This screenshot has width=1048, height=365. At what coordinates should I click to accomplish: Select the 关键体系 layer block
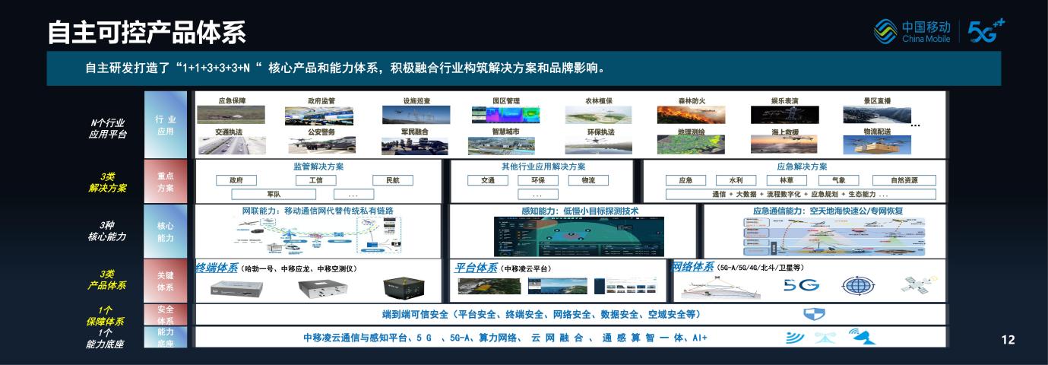click(x=166, y=281)
